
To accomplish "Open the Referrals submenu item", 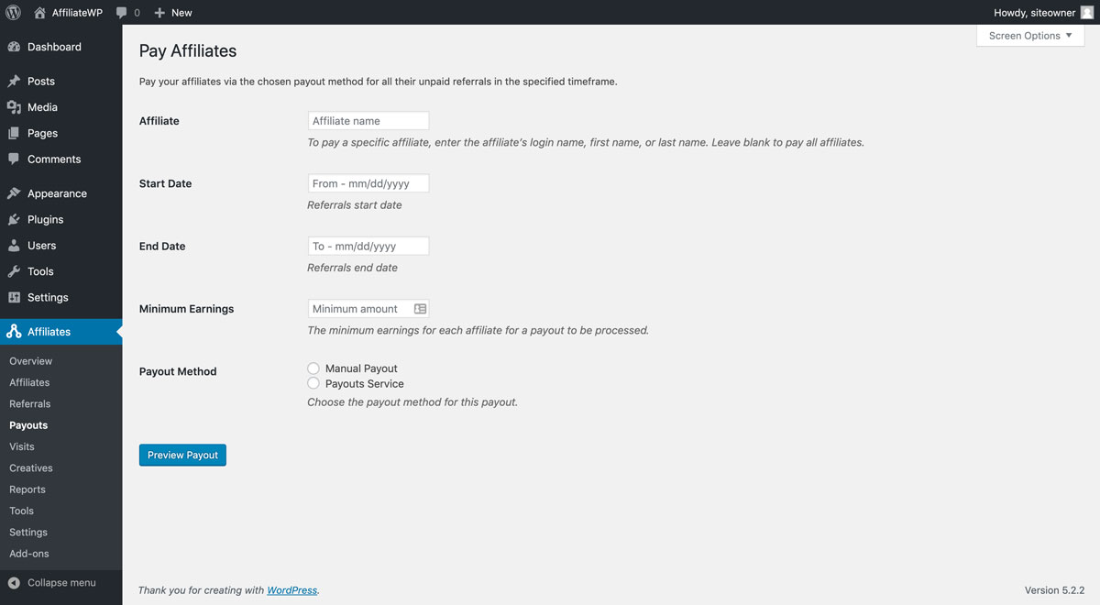I will pos(30,403).
